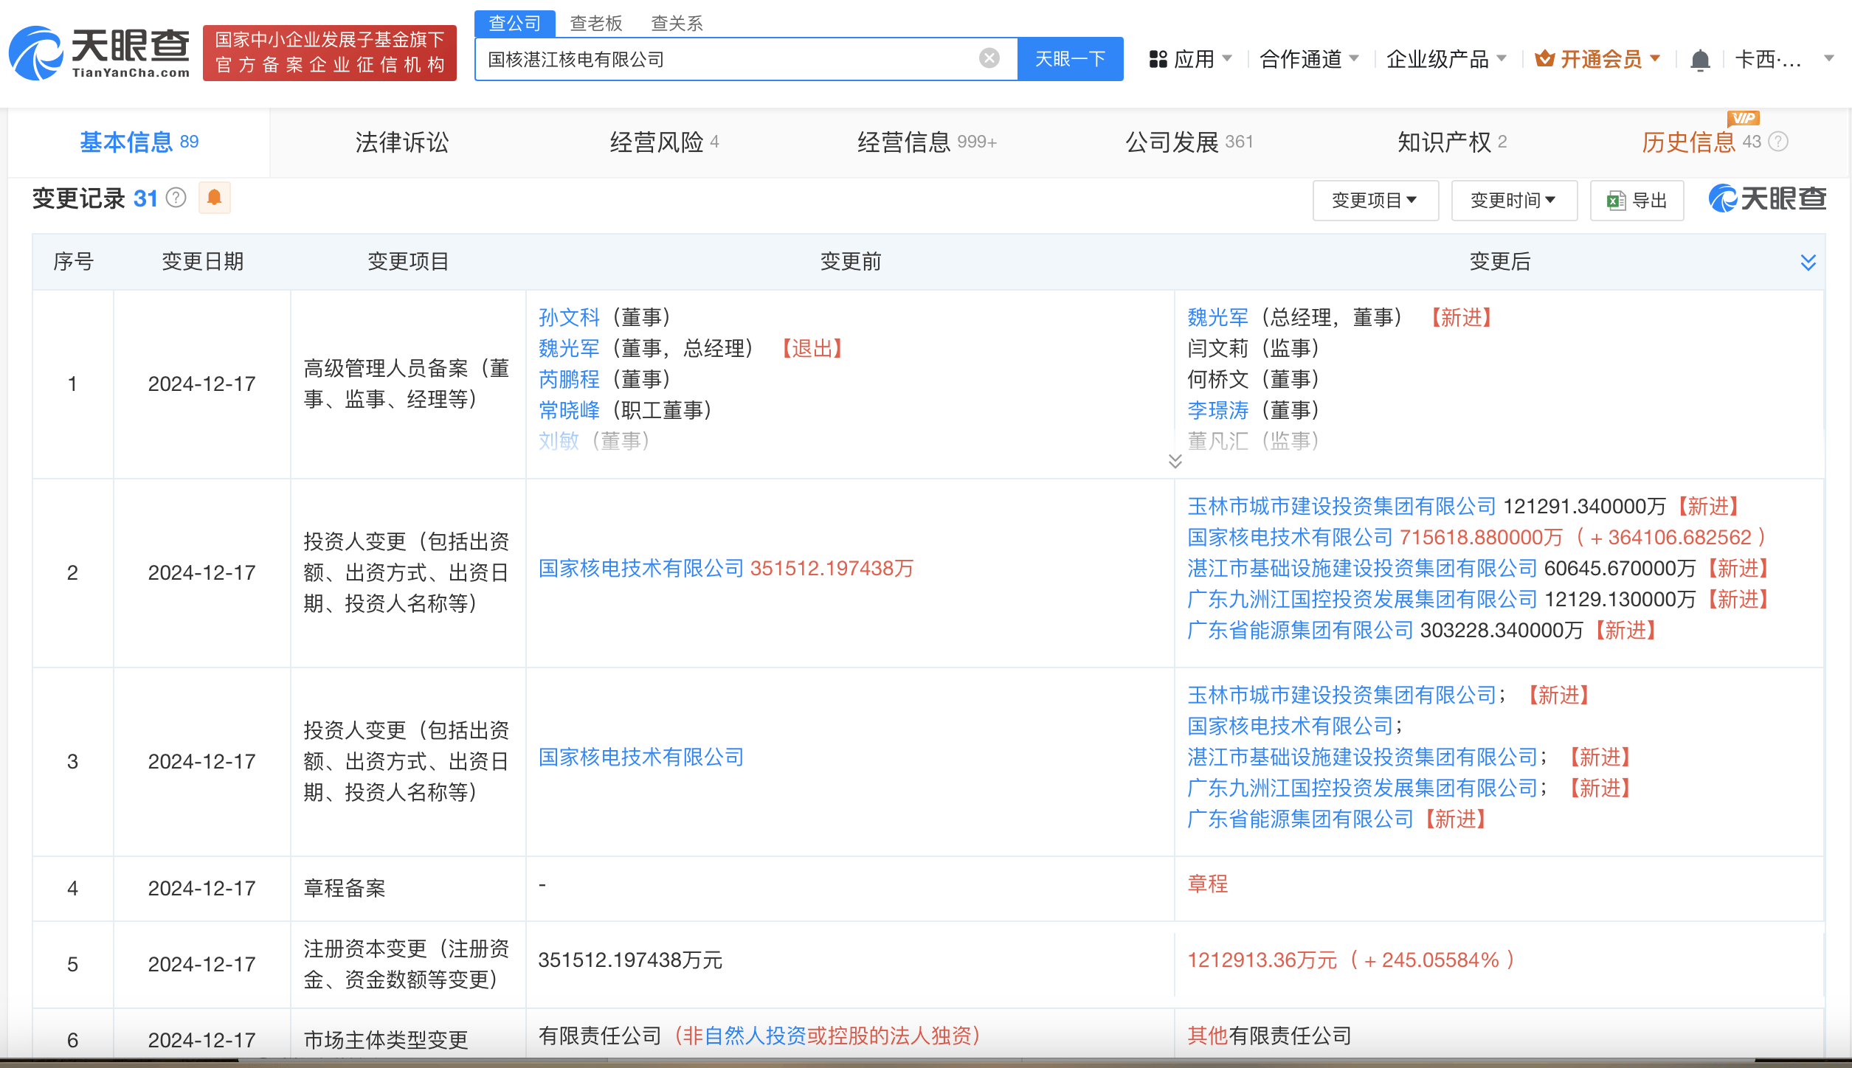Open the 变更时间 filter dropdown
The width and height of the screenshot is (1852, 1068).
(1514, 201)
